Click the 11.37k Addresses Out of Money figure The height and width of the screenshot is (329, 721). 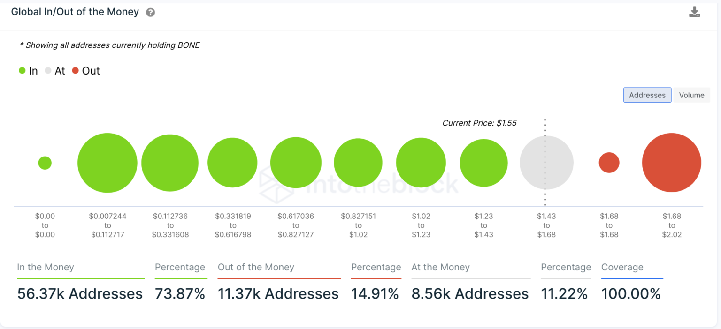(x=278, y=294)
